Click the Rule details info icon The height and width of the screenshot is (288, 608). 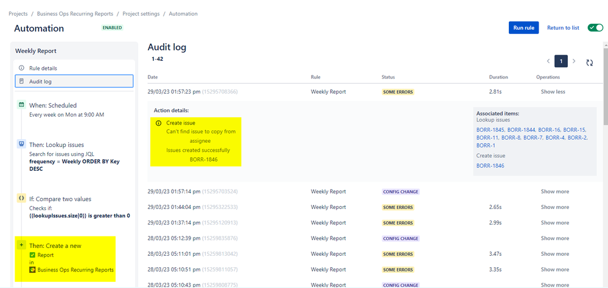point(21,67)
